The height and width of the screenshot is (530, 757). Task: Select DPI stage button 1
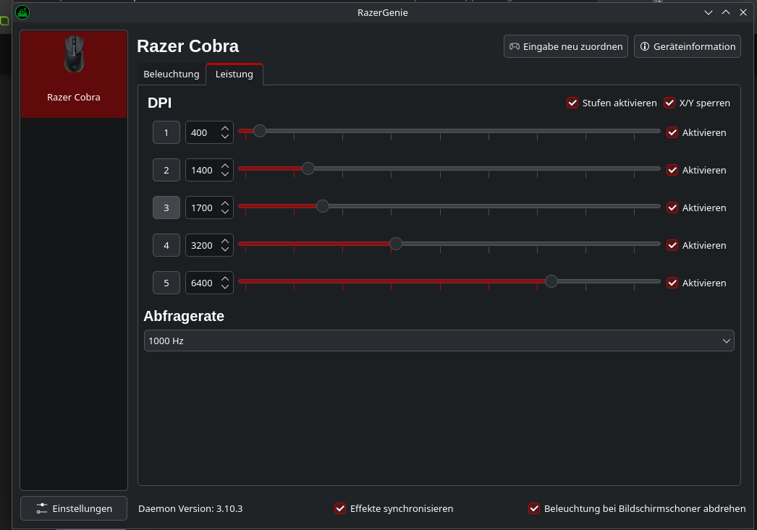(x=166, y=132)
